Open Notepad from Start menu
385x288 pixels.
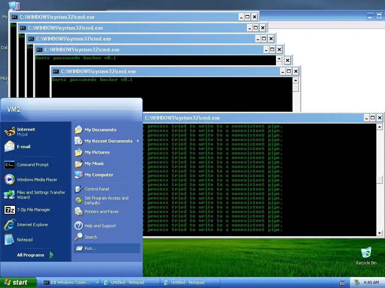pos(36,240)
